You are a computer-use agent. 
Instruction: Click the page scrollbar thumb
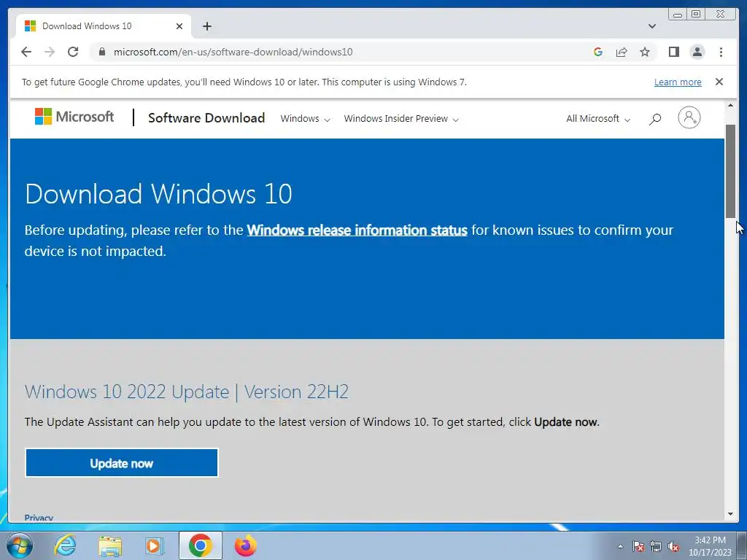click(730, 171)
